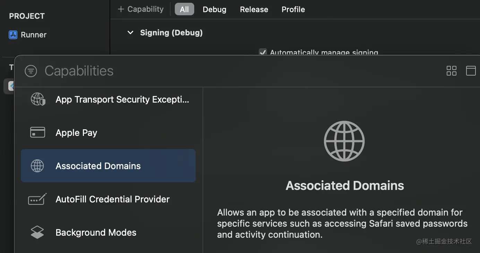The height and width of the screenshot is (253, 480).
Task: Click the + Capability button
Action: [x=140, y=9]
